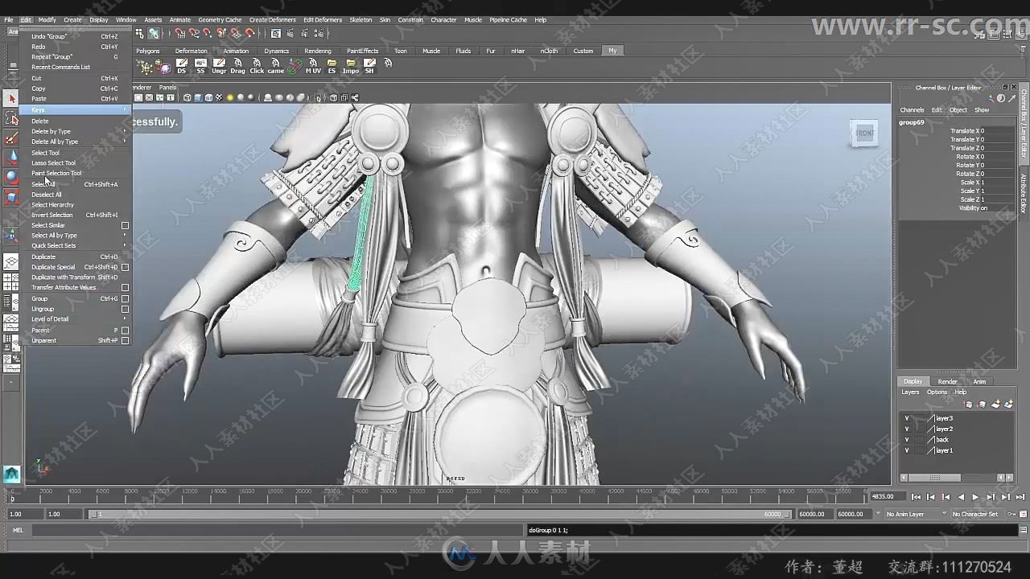Expand Quick Select Sets submenu
The image size is (1030, 579).
(76, 245)
